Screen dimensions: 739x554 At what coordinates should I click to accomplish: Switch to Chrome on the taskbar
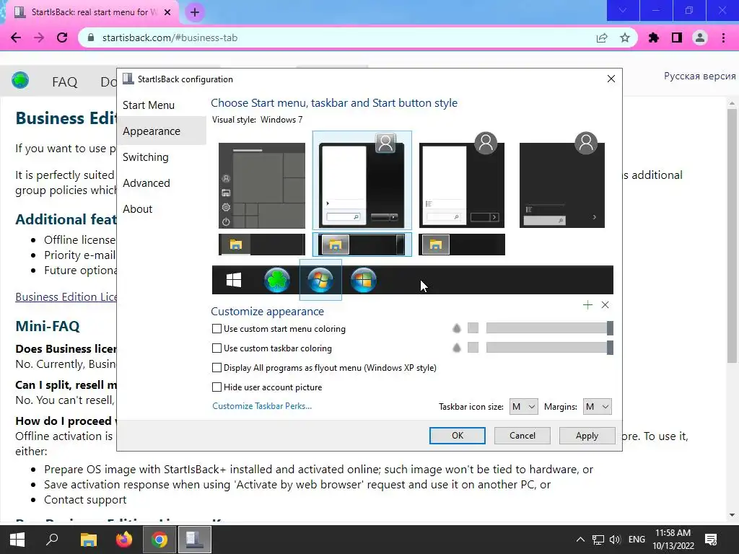[159, 540]
